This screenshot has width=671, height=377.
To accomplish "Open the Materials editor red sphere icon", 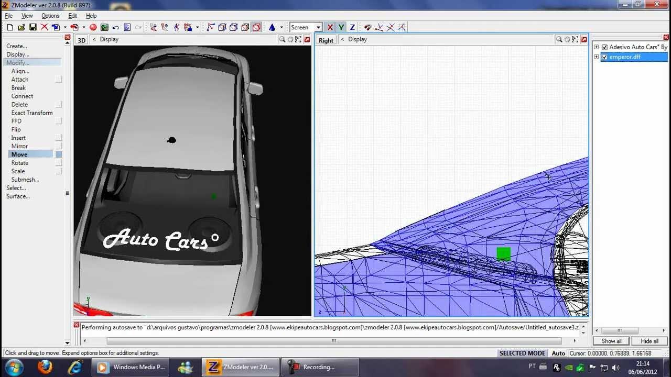I will tap(93, 27).
